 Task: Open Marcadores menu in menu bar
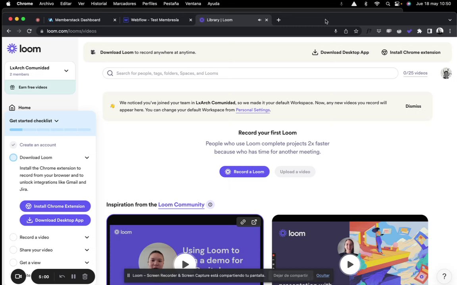pyautogui.click(x=125, y=4)
